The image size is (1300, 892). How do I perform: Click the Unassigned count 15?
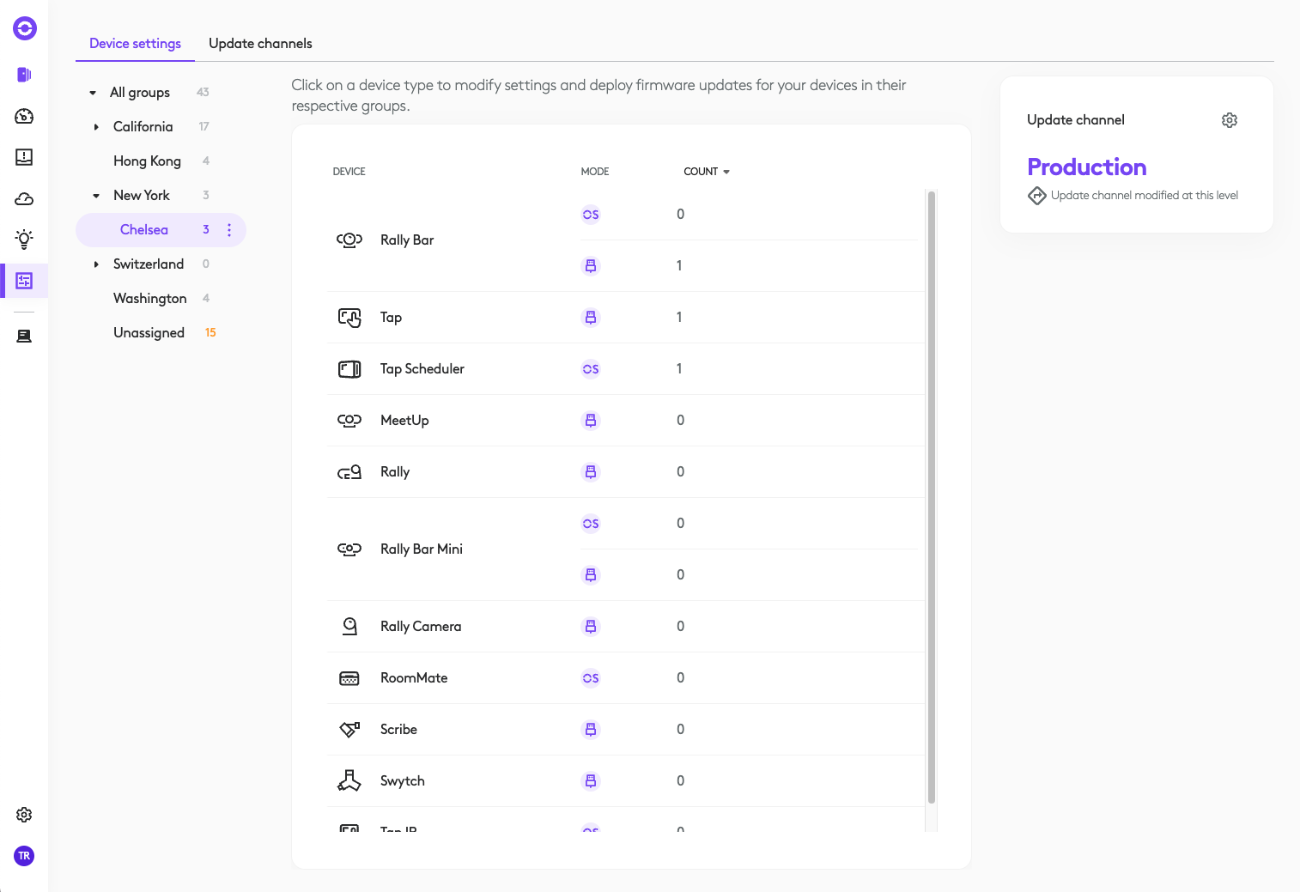point(210,333)
